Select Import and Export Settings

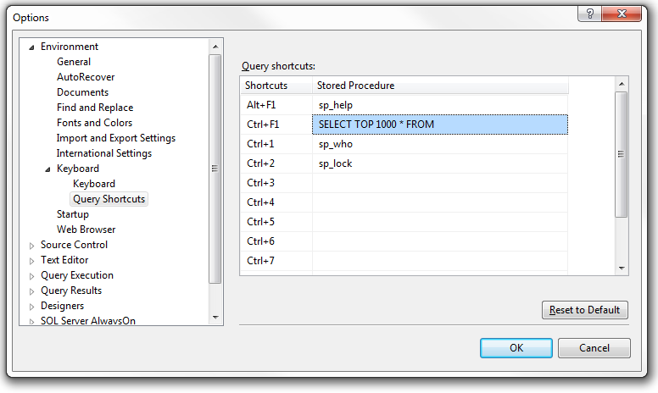point(116,138)
